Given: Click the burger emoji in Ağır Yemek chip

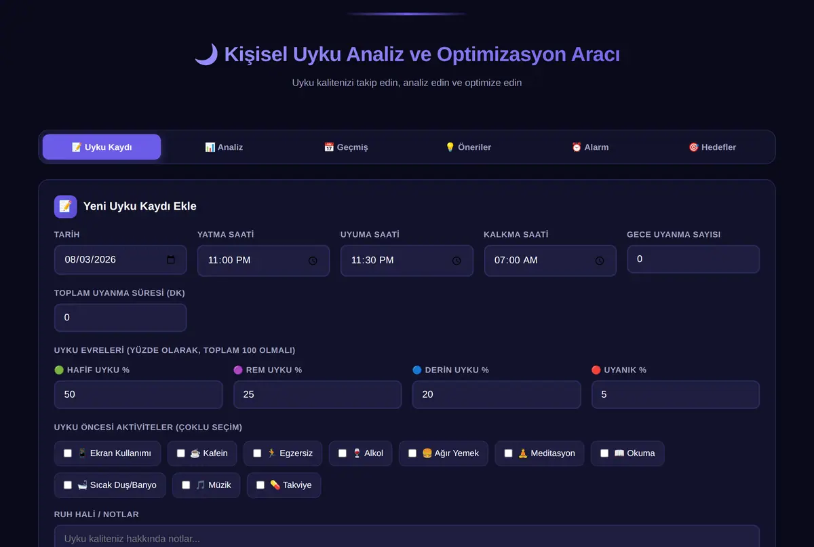Looking at the screenshot, I should coord(427,453).
